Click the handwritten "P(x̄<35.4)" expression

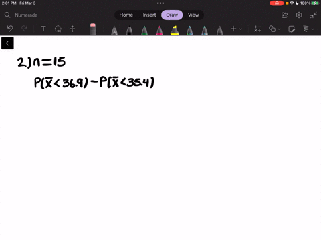[x=127, y=82]
